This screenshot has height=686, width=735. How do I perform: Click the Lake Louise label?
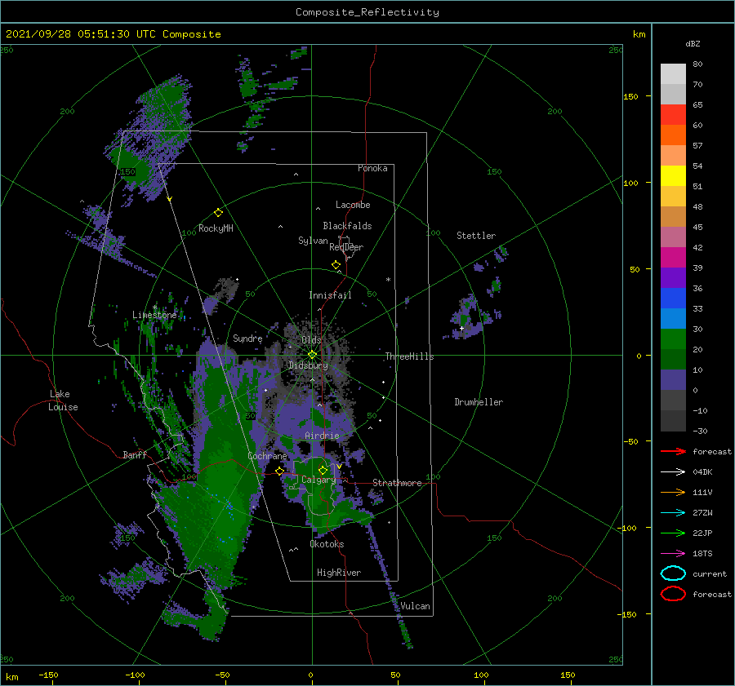coord(63,401)
